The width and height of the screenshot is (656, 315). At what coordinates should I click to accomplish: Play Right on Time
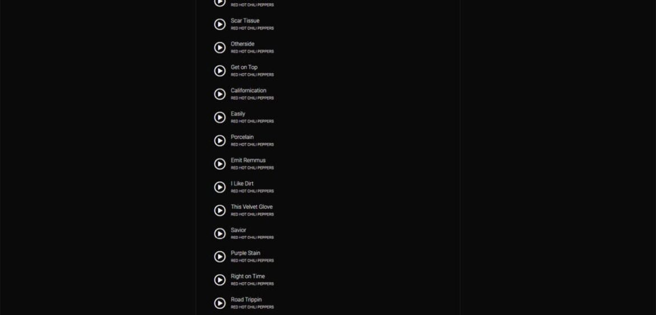point(220,280)
